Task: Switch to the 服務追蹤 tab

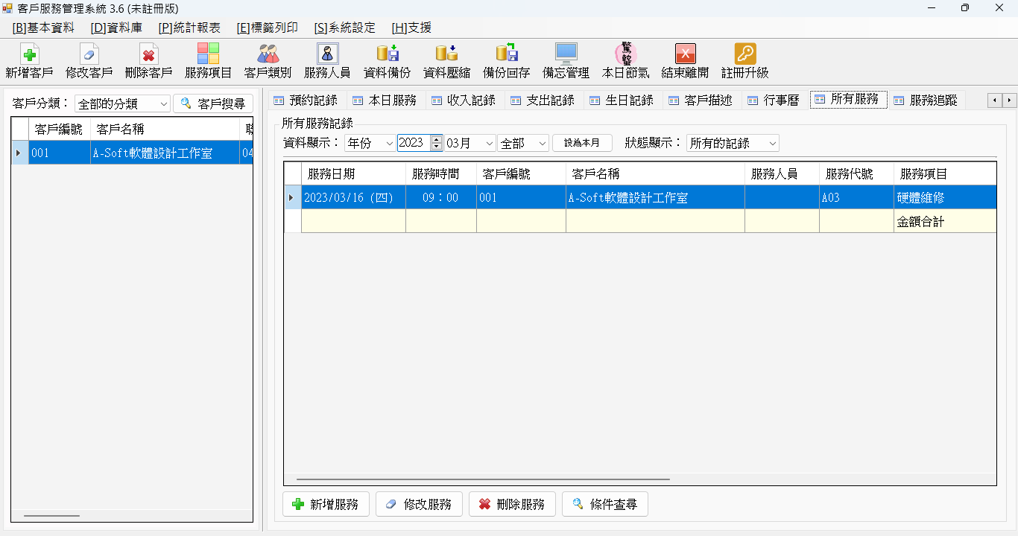Action: 926,100
